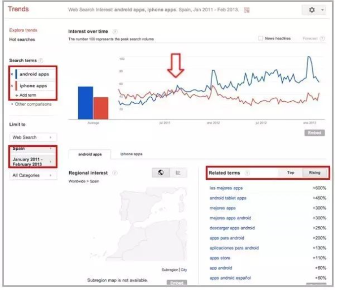Open help icon beside Search terms
This screenshot has width=351, height=290.
click(41, 60)
